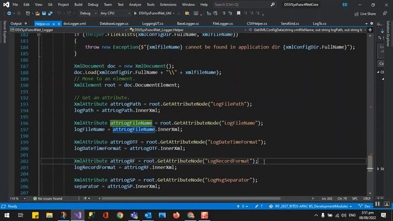Open Microsoft Teams from taskbar
Screen dimensions: 393x221
coord(134,215)
